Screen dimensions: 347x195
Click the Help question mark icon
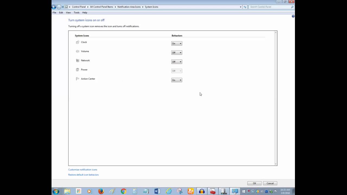coord(293,16)
